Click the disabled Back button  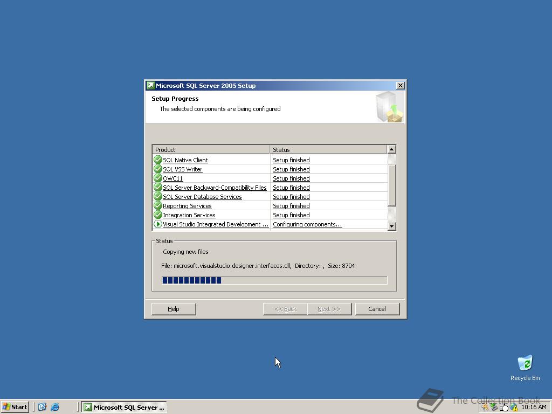tap(285, 309)
